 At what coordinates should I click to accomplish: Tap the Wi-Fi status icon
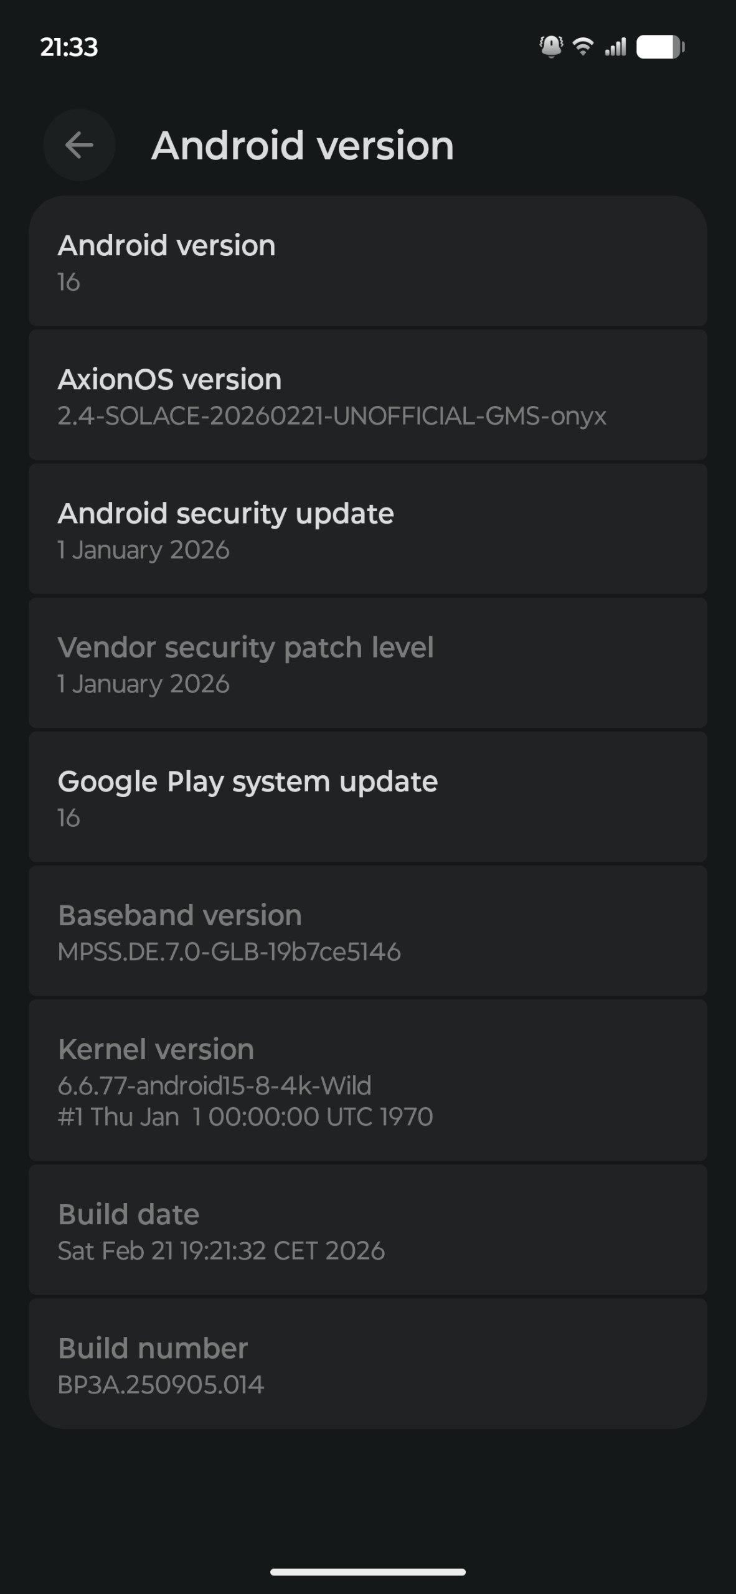[583, 47]
